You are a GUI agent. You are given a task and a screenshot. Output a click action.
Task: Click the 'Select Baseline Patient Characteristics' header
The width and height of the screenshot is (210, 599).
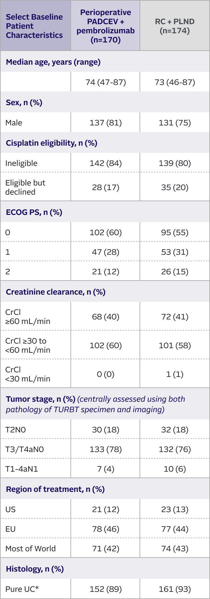pyautogui.click(x=34, y=26)
